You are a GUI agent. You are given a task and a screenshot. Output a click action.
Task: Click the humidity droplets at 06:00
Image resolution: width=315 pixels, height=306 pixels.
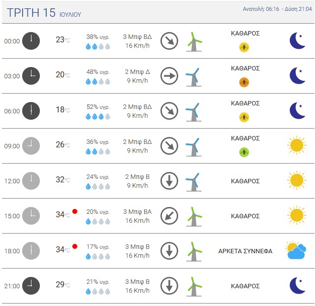(x=97, y=117)
